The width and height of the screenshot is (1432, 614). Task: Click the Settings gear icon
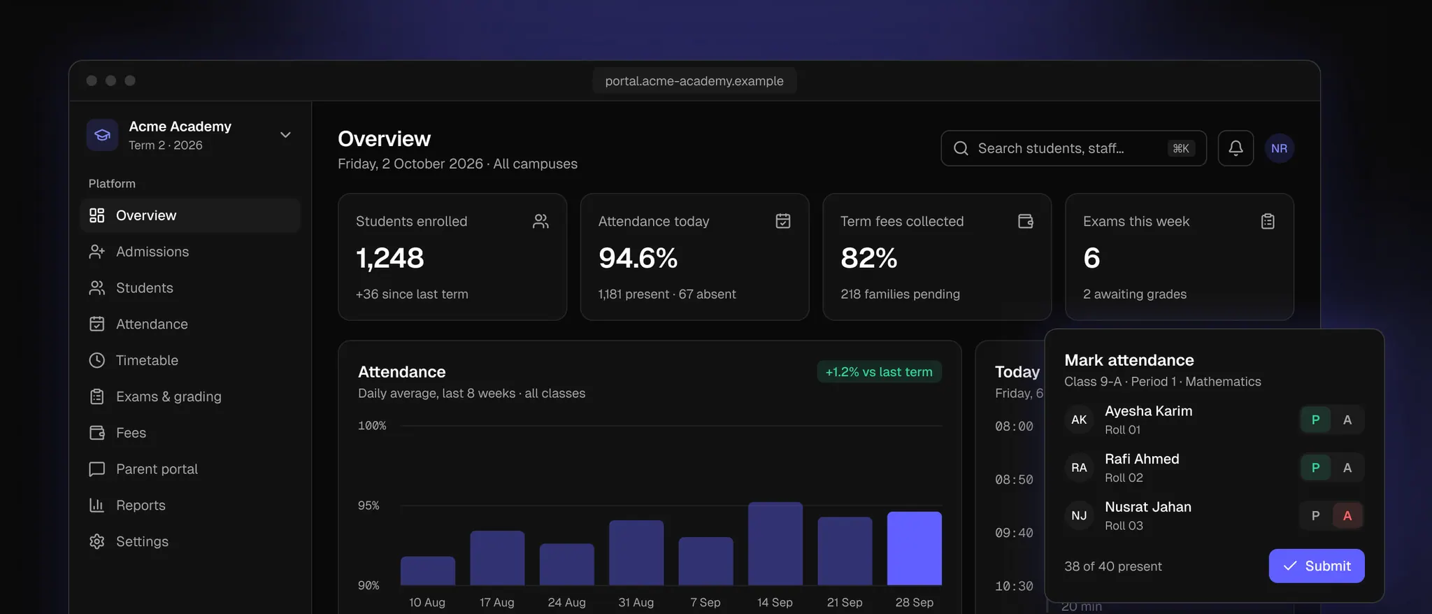[x=97, y=541]
